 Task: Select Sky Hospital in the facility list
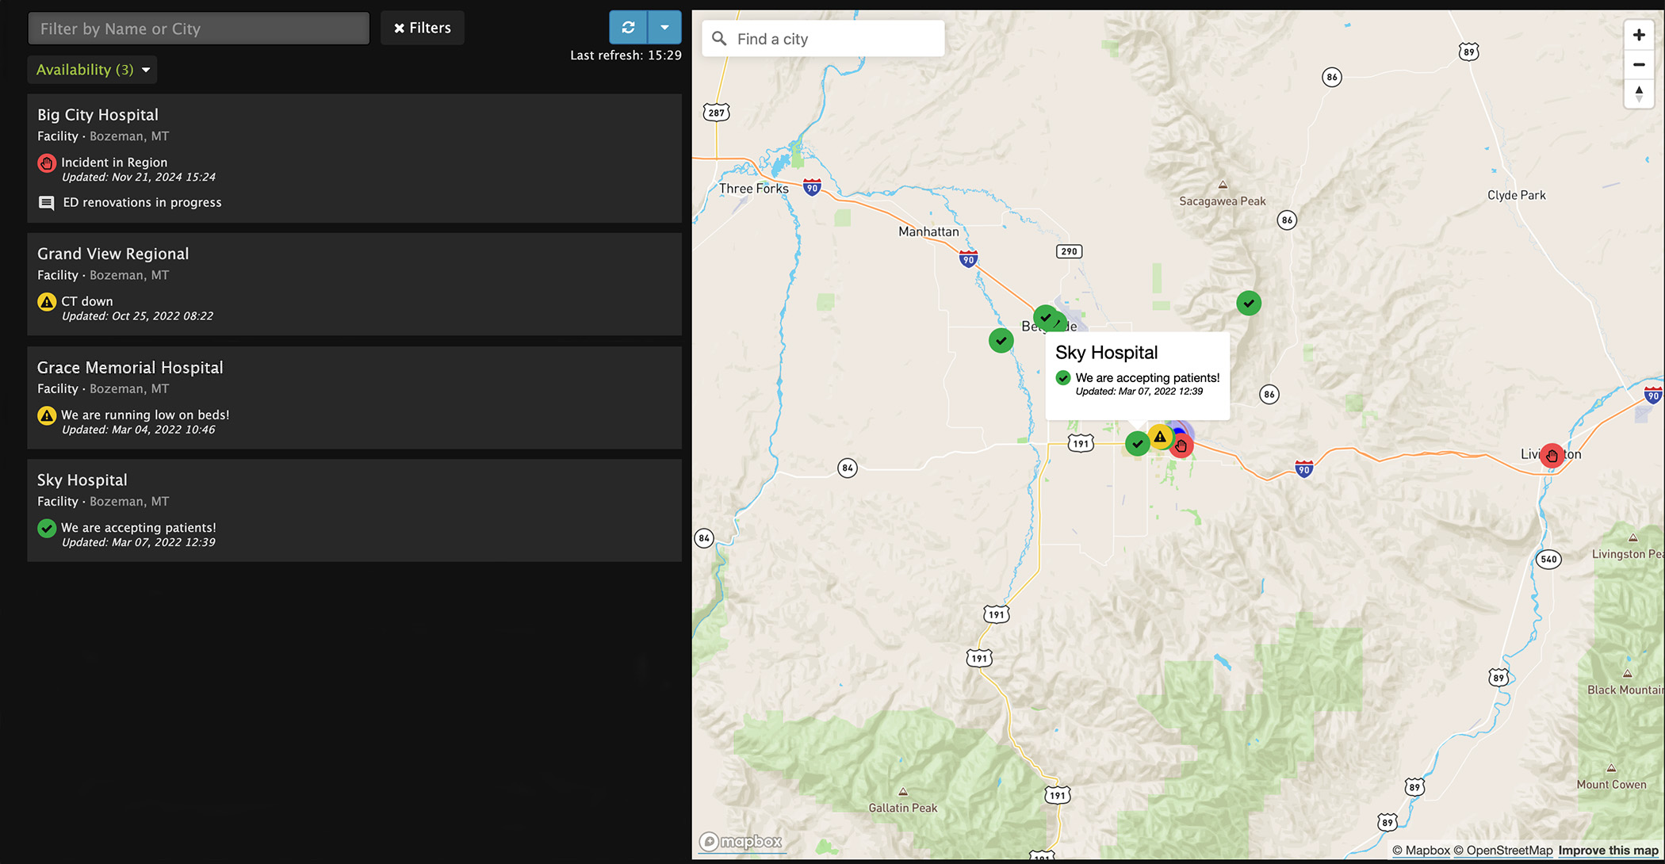(354, 510)
